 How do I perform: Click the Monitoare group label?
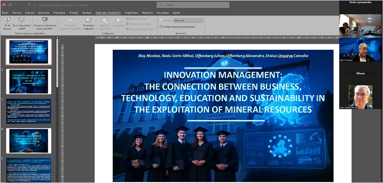(181, 33)
